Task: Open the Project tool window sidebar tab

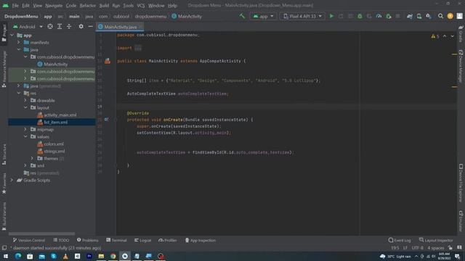Action: click(x=4, y=33)
